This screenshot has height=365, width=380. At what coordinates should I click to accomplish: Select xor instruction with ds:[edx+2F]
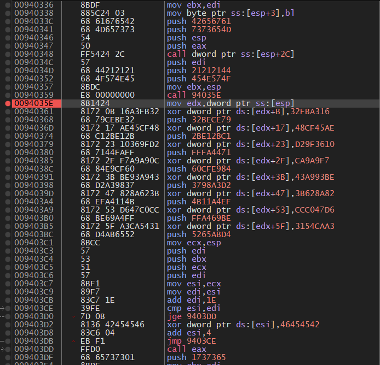[248, 161]
